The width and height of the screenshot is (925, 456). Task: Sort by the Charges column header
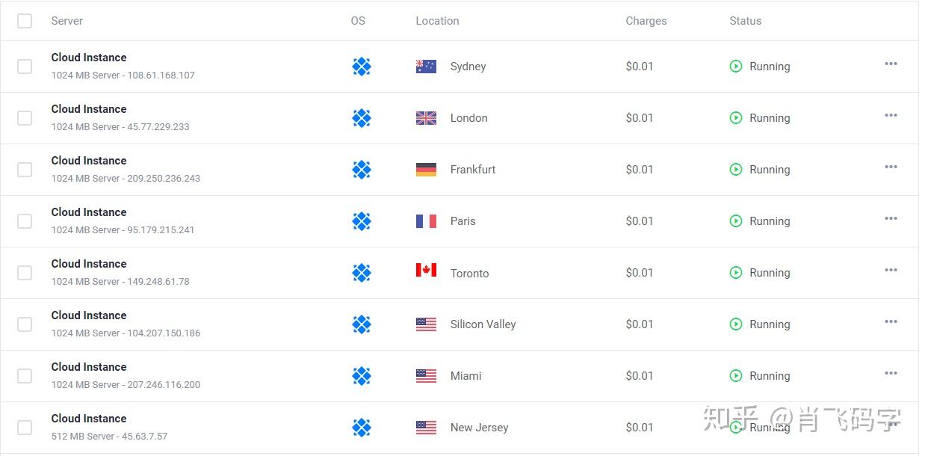pos(646,21)
